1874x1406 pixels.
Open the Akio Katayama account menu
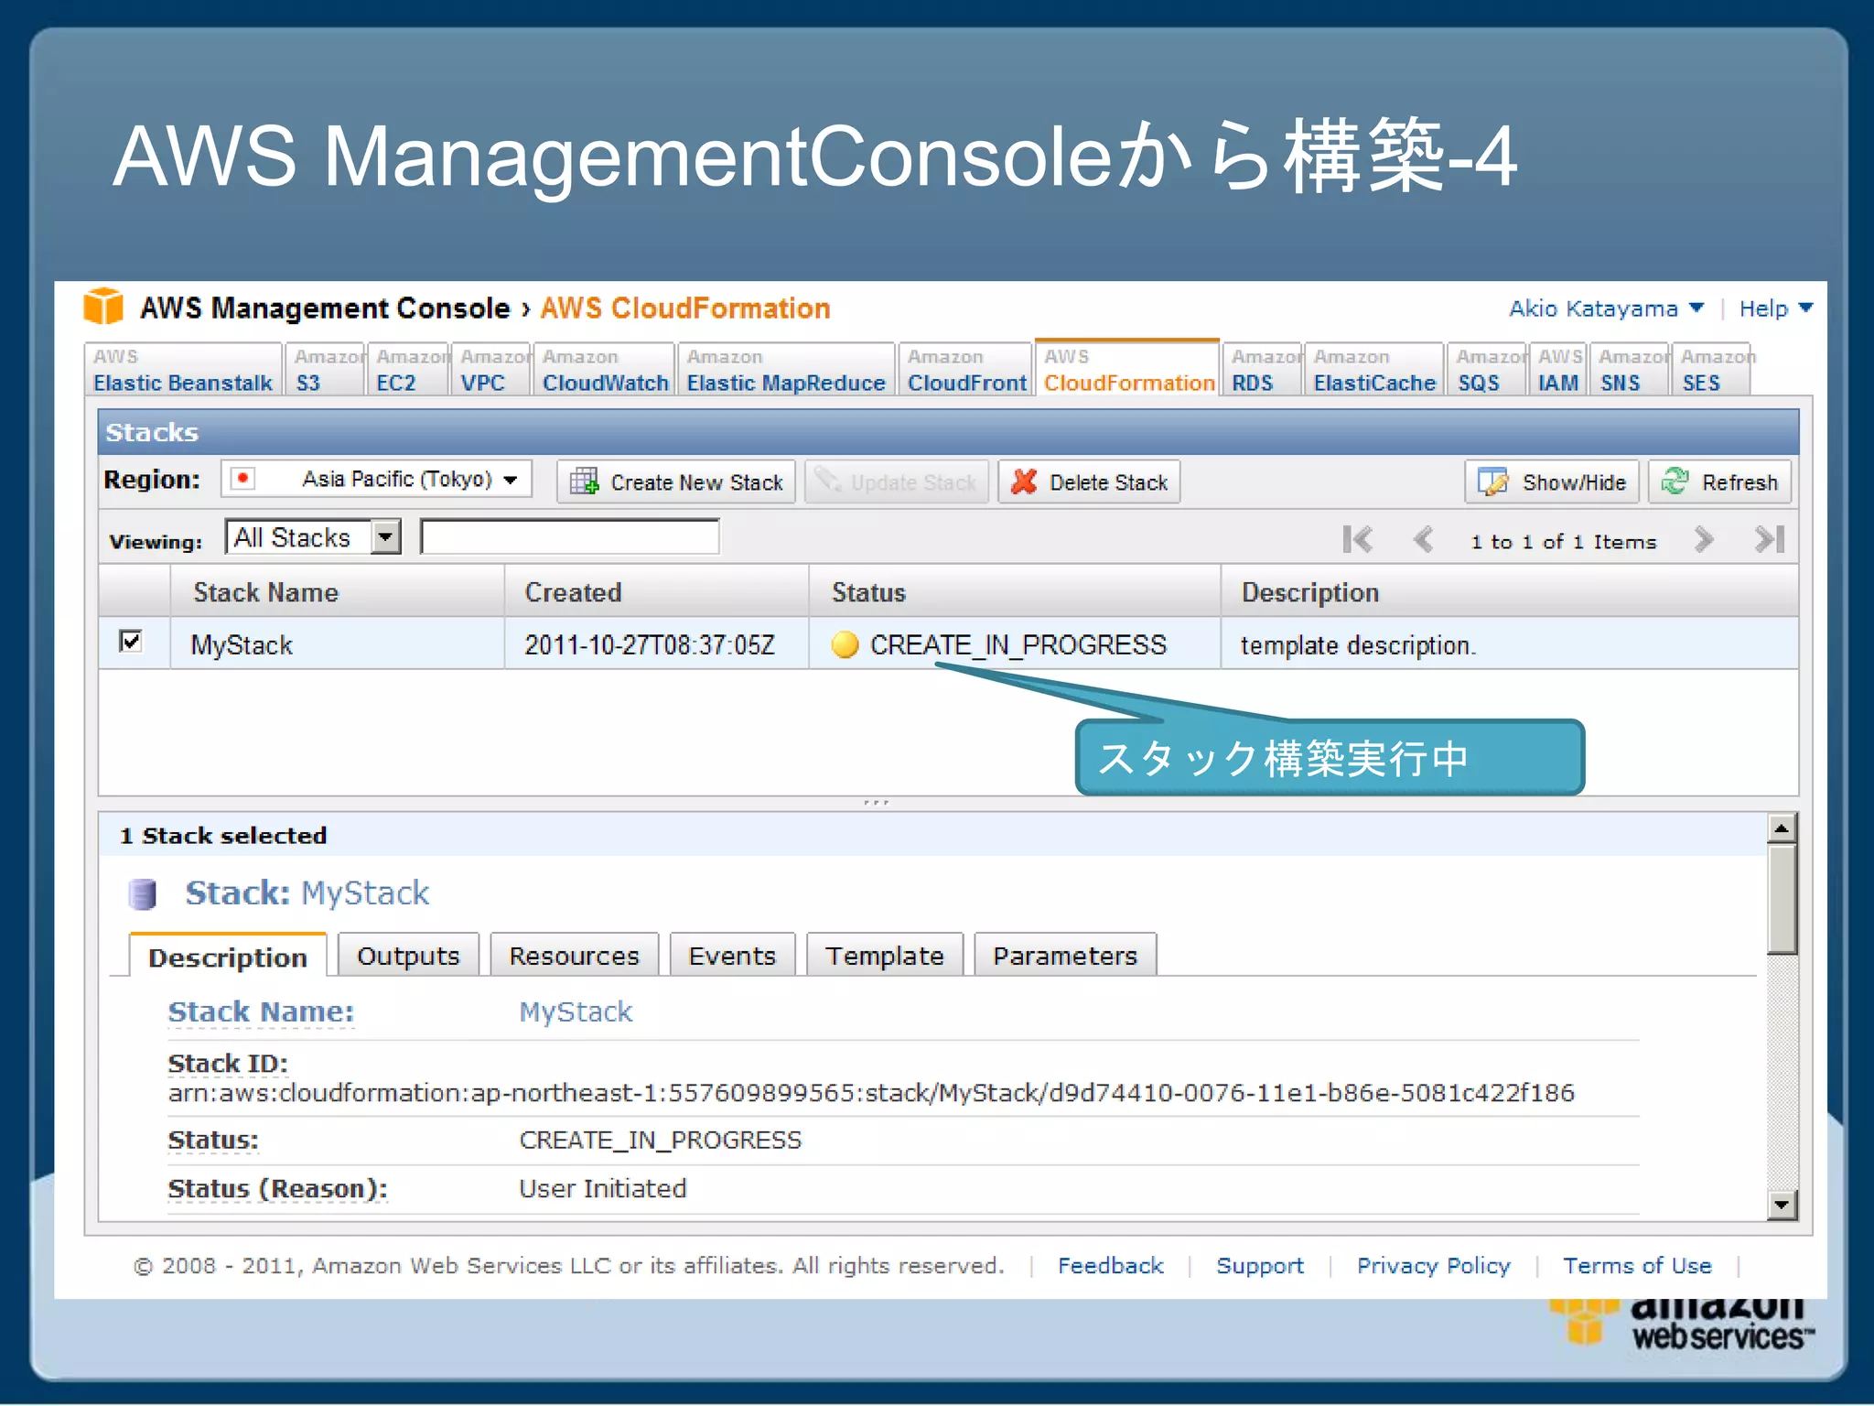click(x=1606, y=308)
